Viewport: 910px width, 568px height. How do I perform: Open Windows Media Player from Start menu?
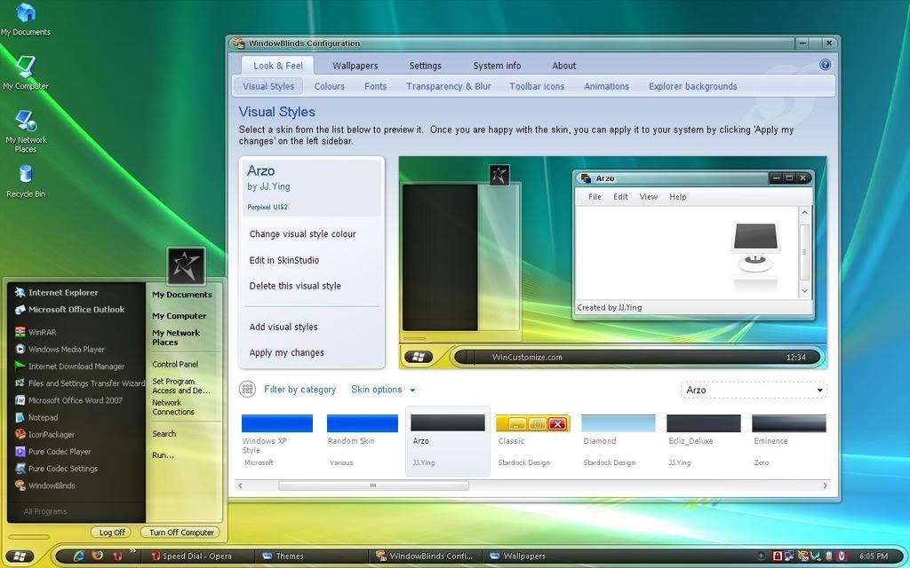pyautogui.click(x=66, y=349)
